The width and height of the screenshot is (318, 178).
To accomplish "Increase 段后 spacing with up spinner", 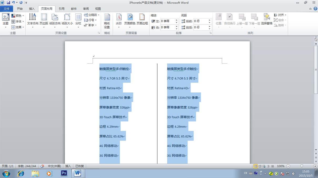I will [x=210, y=26].
